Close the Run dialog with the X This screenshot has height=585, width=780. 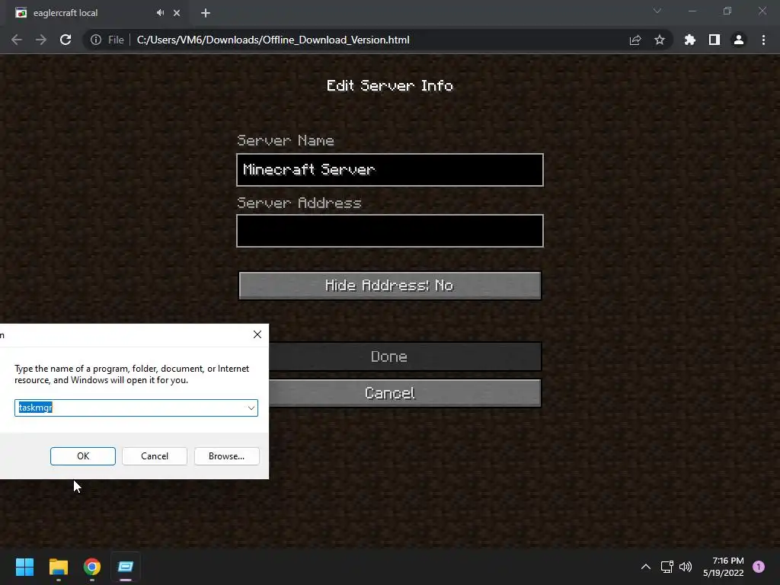coord(257,334)
